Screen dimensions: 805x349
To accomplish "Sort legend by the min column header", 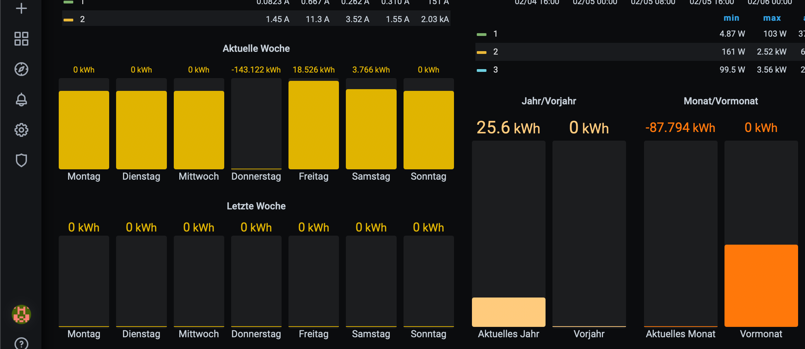I will (731, 18).
